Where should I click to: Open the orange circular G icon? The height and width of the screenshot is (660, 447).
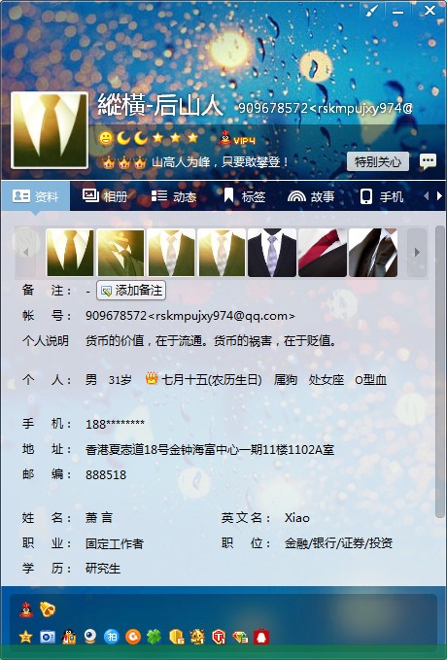pyautogui.click(x=133, y=637)
